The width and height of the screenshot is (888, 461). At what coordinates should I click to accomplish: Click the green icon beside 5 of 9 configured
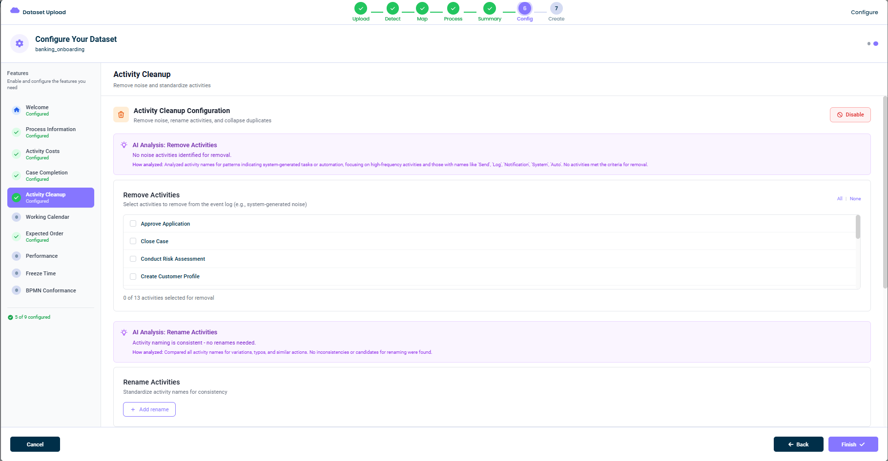[10, 317]
